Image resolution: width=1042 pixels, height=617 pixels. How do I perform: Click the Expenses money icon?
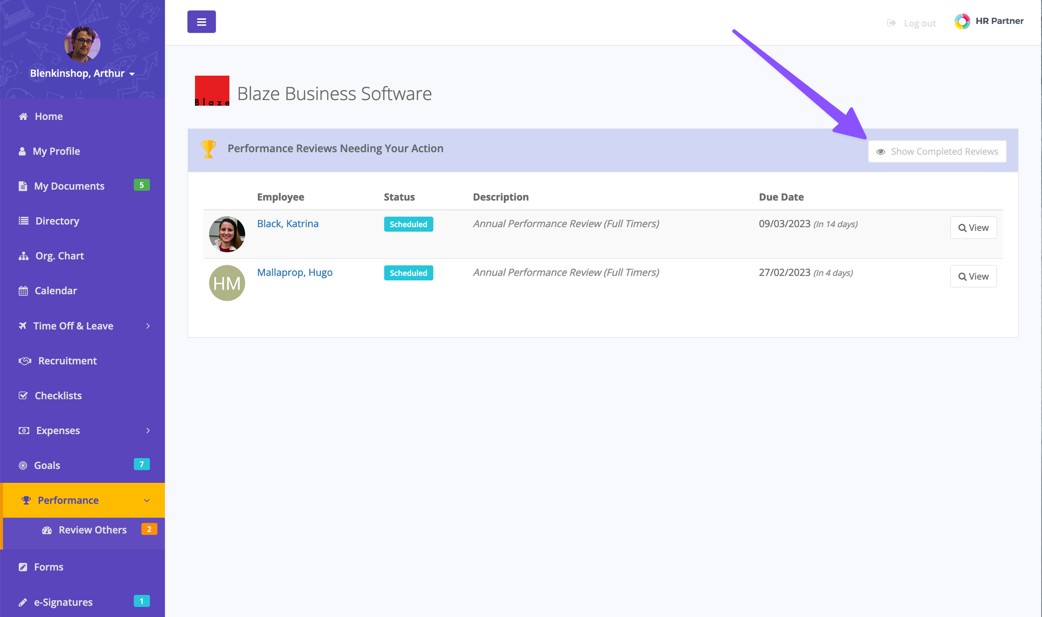[x=24, y=430]
